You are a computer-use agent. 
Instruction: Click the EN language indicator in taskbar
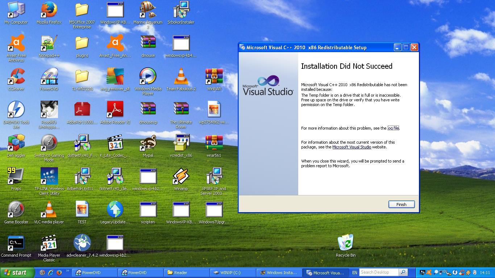[354, 273]
